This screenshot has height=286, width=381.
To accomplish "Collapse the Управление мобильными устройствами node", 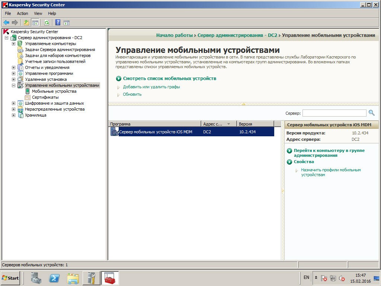I will point(14,85).
